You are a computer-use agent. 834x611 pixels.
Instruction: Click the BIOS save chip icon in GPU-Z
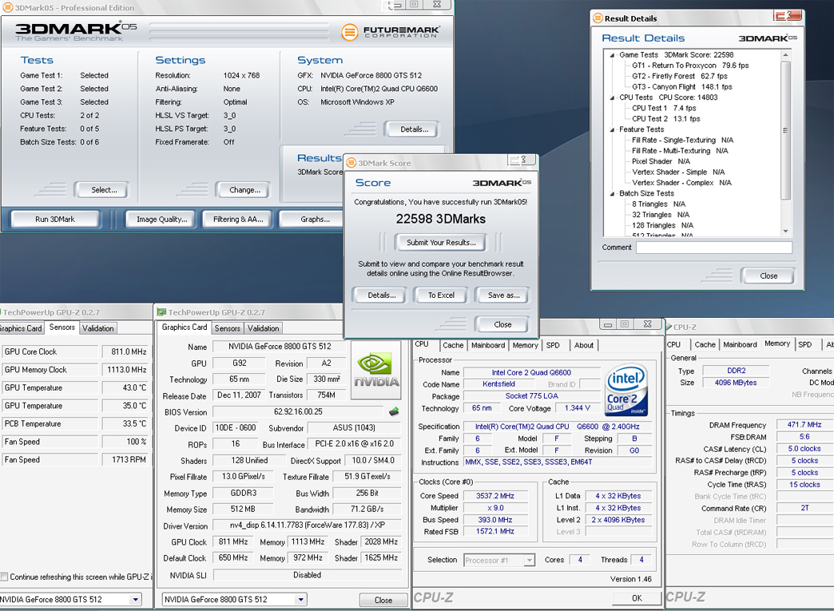394,411
